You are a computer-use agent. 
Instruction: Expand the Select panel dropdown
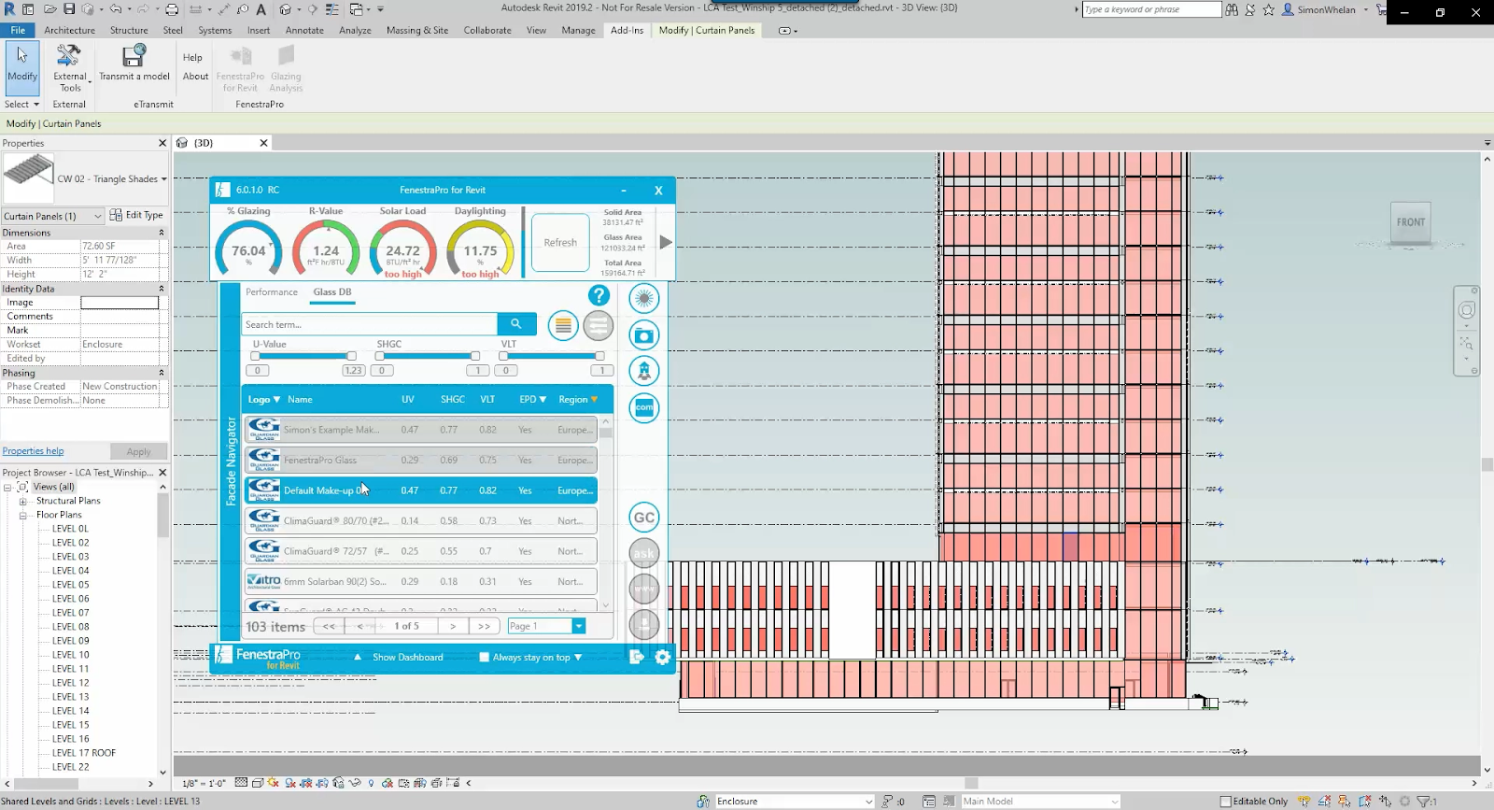click(x=22, y=104)
